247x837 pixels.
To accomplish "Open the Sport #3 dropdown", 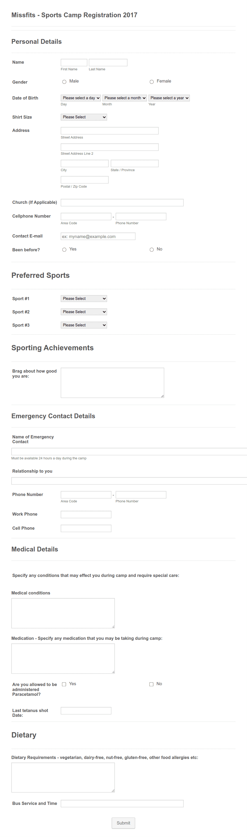I will pos(84,325).
